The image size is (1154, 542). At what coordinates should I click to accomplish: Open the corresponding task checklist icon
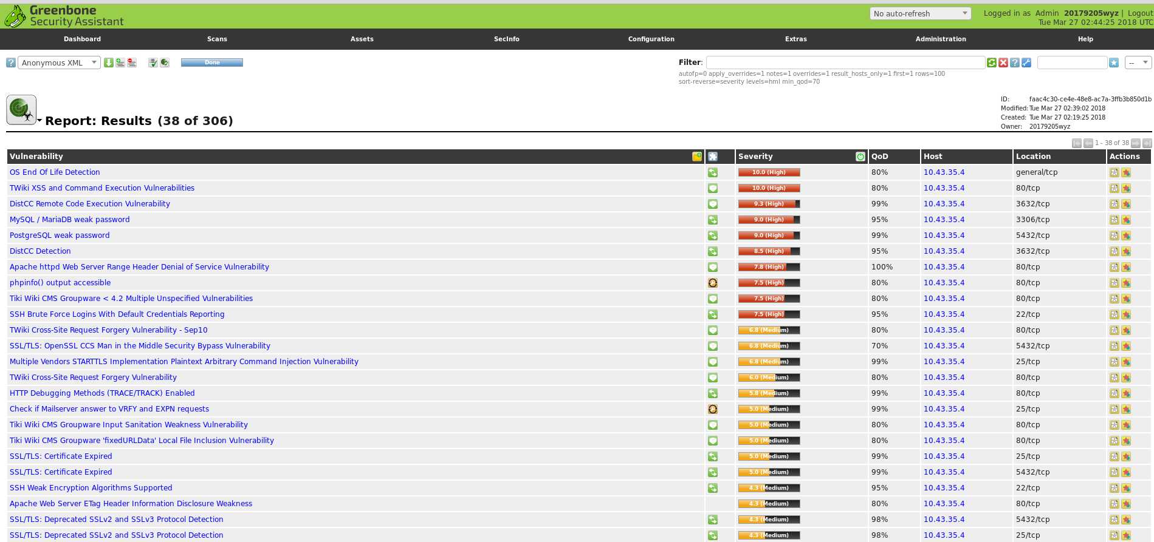[153, 63]
